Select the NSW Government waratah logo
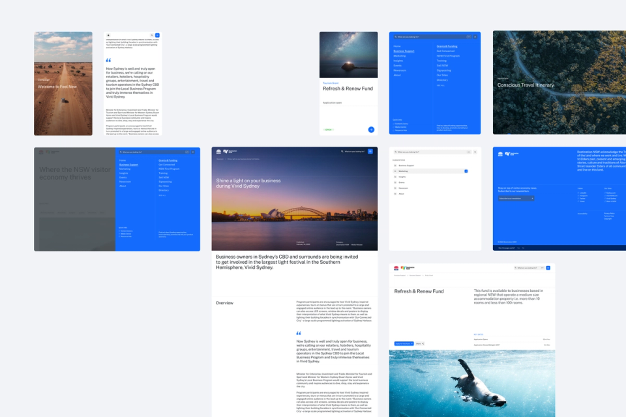 [x=500, y=153]
